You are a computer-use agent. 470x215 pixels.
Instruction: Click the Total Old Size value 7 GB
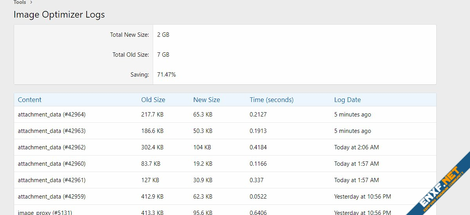163,55
